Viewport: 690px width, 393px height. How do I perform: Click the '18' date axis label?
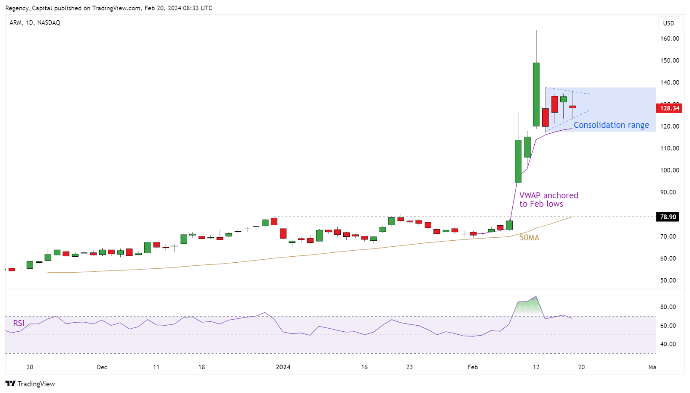coord(201,367)
